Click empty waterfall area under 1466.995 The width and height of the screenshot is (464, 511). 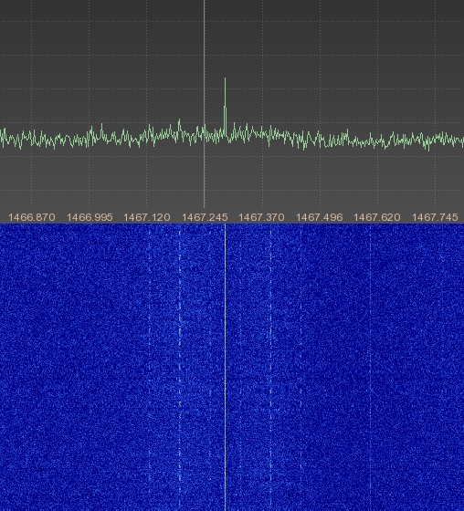click(90, 367)
